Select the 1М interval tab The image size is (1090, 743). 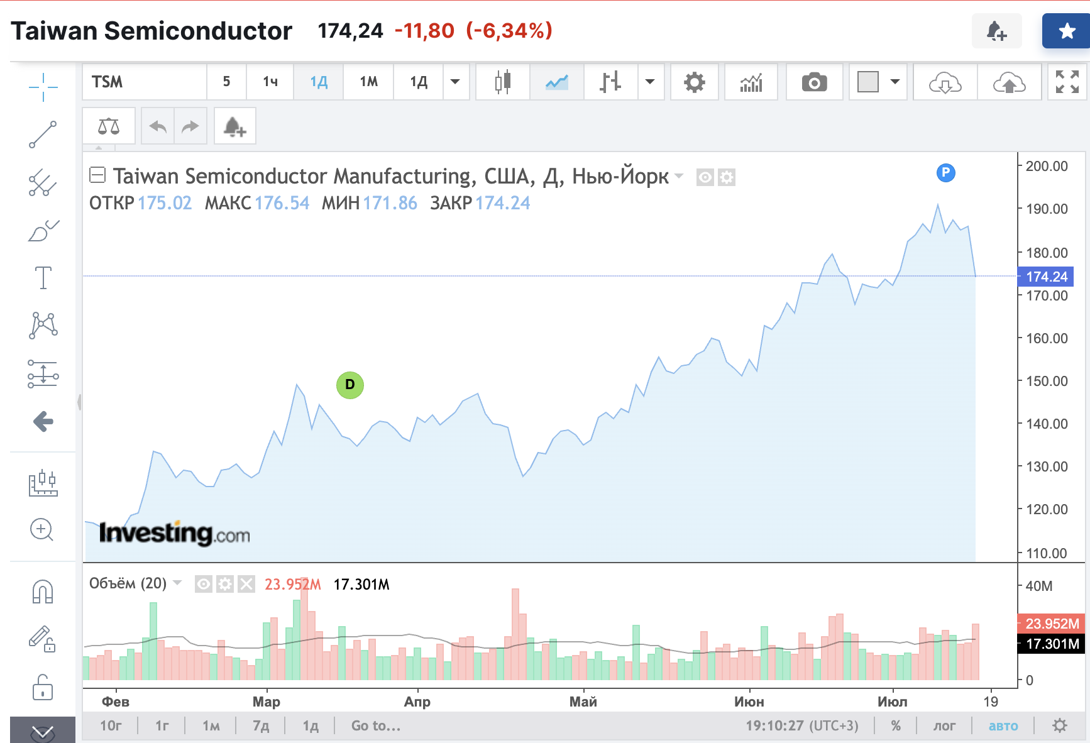(369, 82)
